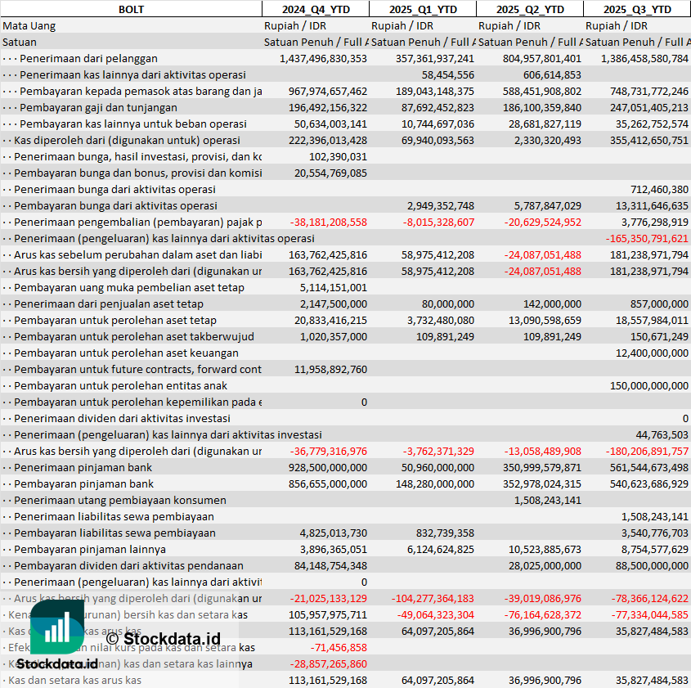Select value 102,390,031

(x=338, y=157)
